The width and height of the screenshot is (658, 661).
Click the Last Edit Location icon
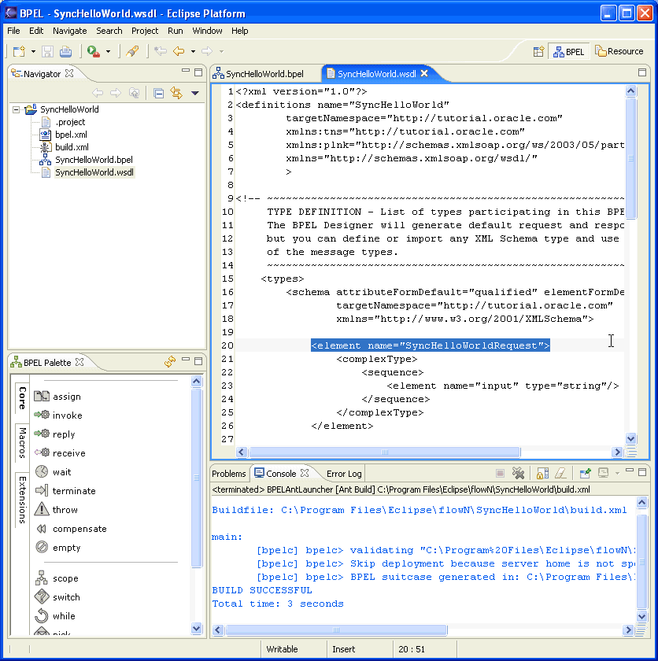click(161, 51)
